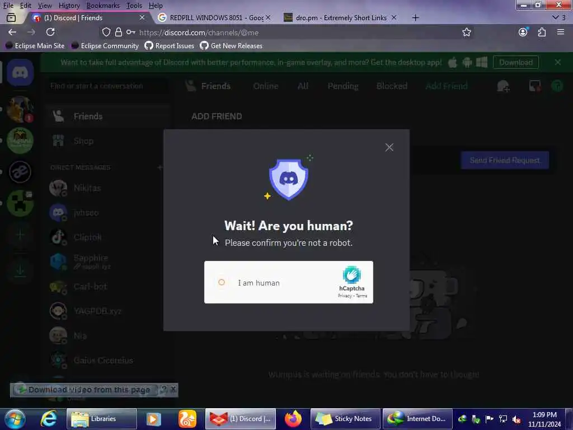Close the captcha dialog with the X
This screenshot has height=430, width=573.
389,147
